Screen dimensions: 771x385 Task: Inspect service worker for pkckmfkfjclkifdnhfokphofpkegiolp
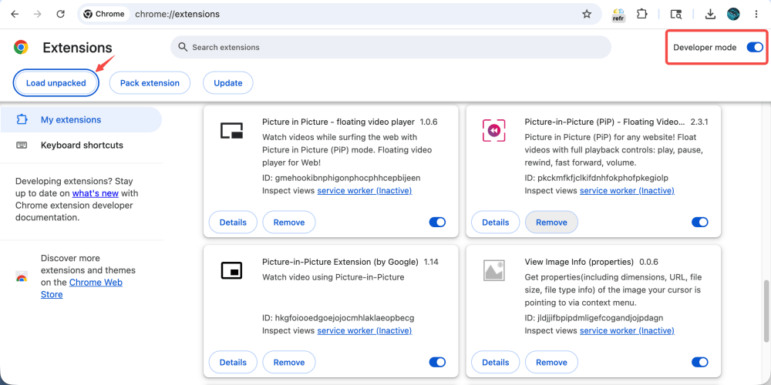[x=627, y=190]
